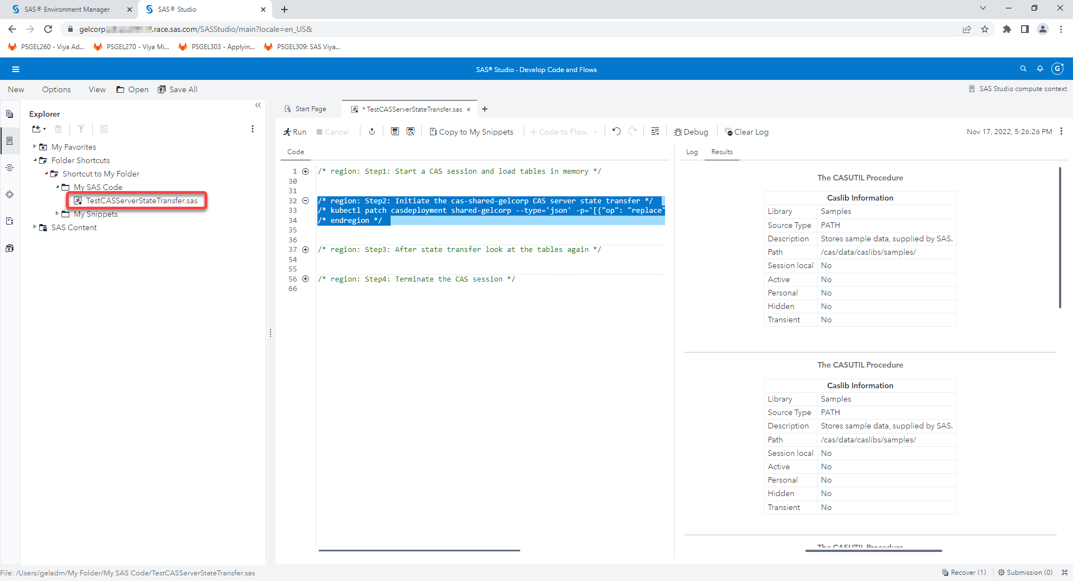Click Clear Log
Viewport: 1073px width, 581px height.
pyautogui.click(x=746, y=132)
